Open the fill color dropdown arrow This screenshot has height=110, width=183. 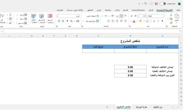pos(137,21)
